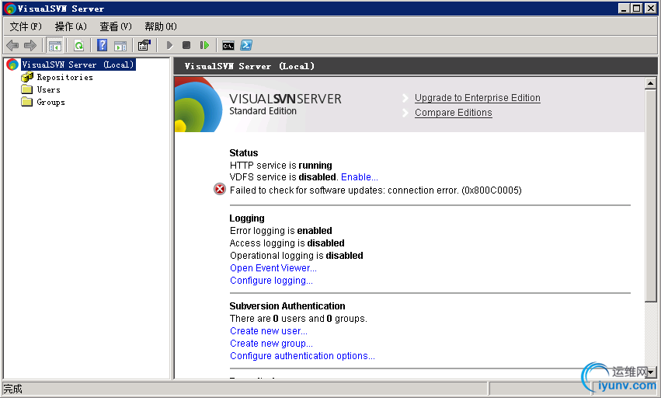The width and height of the screenshot is (661, 398).
Task: Click the scrollbar up arrow in the details pane
Action: click(650, 84)
